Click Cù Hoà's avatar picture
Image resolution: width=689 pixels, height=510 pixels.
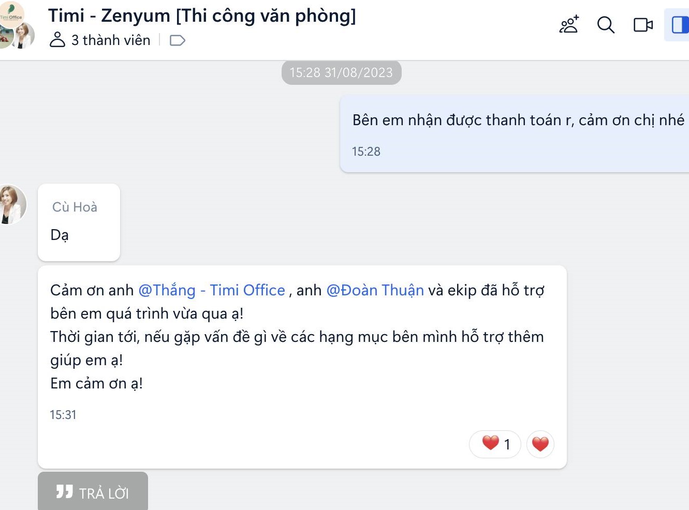pos(12,204)
